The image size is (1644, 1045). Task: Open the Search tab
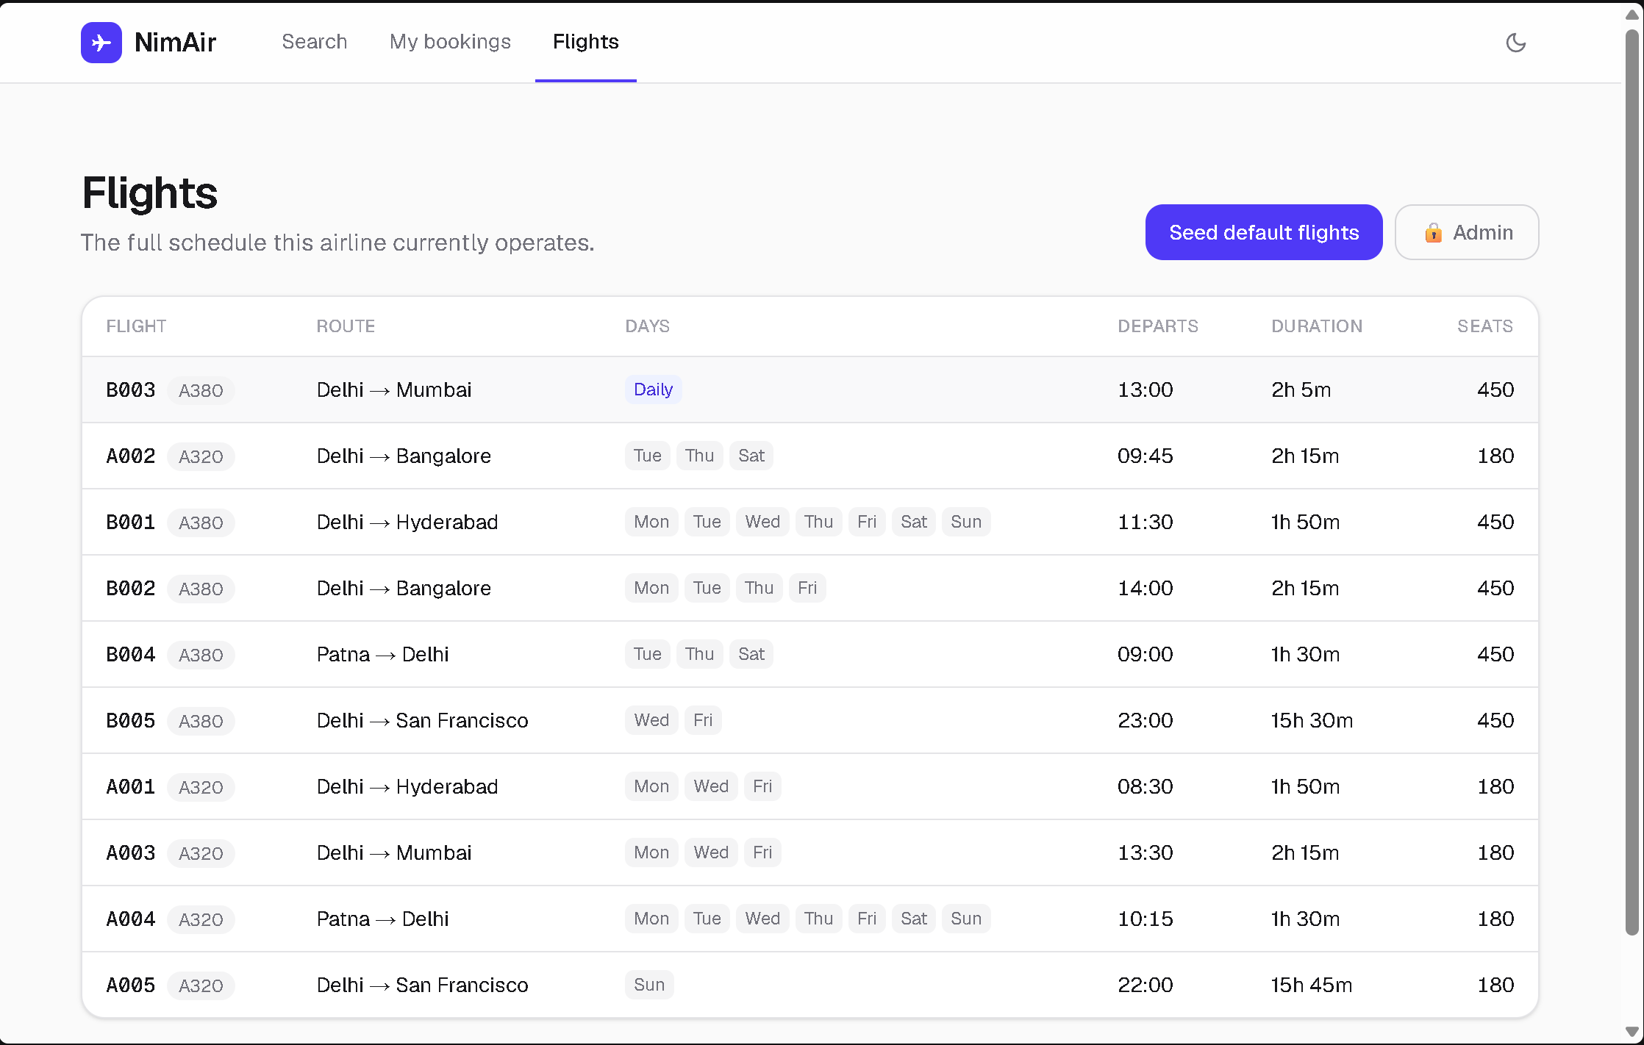click(x=314, y=42)
